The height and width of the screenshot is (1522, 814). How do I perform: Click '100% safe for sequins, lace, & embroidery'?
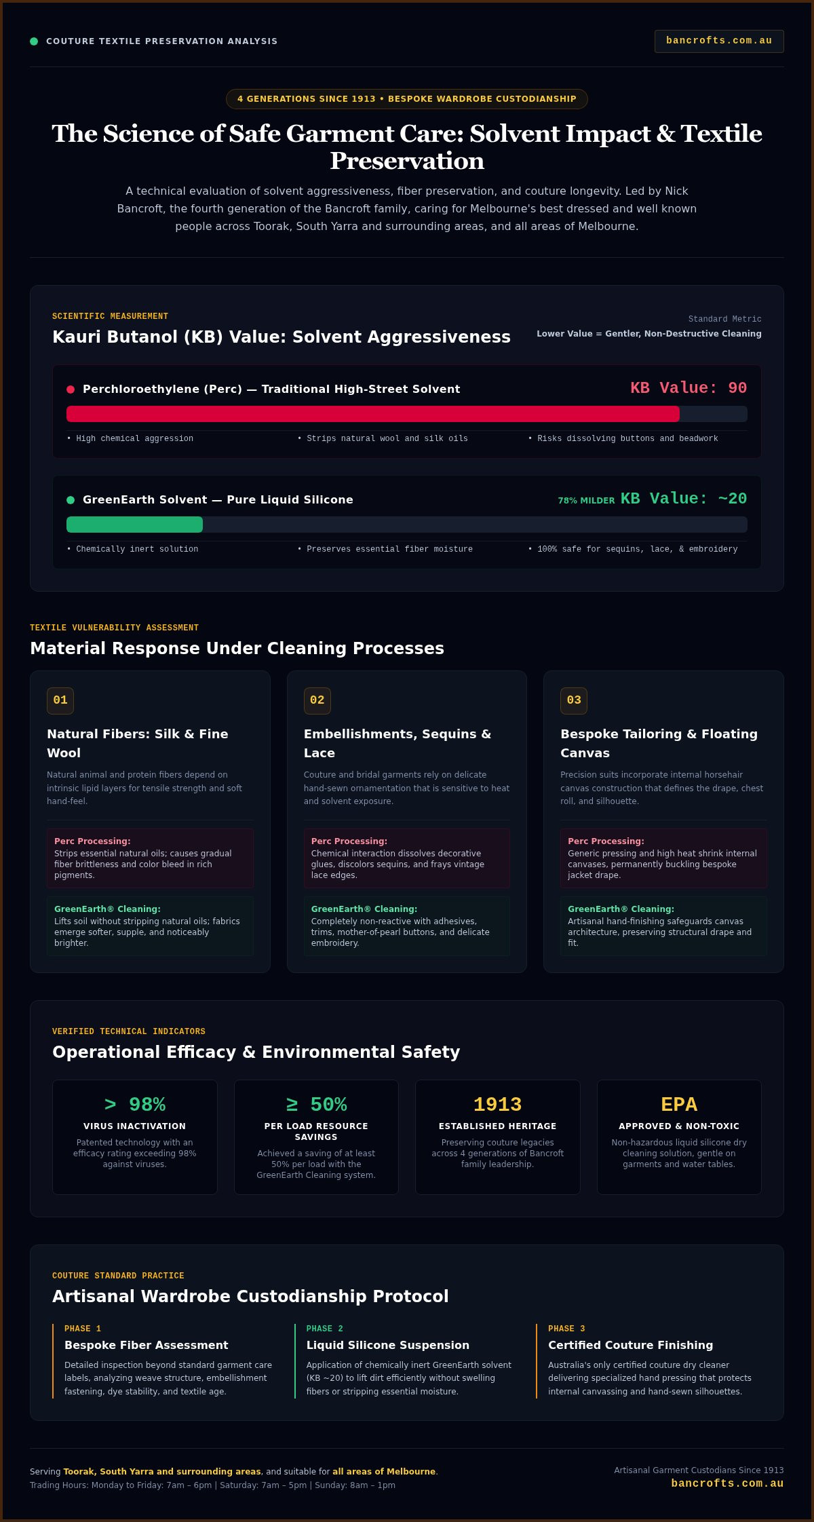click(633, 550)
